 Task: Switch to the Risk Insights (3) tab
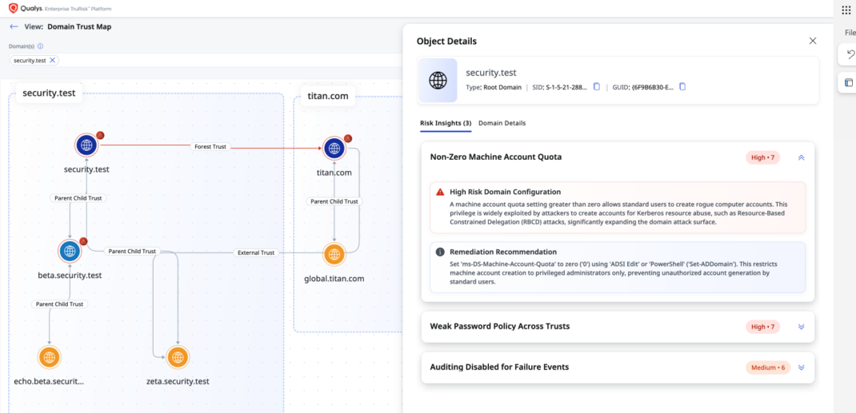coord(446,123)
